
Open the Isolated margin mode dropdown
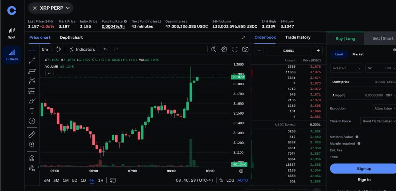(346, 68)
